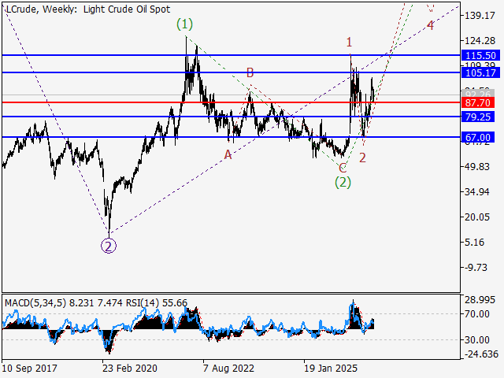Screen dimensions: 504x378
Task: Click the MACD(5,34,5) indicator label
Action: coord(35,303)
